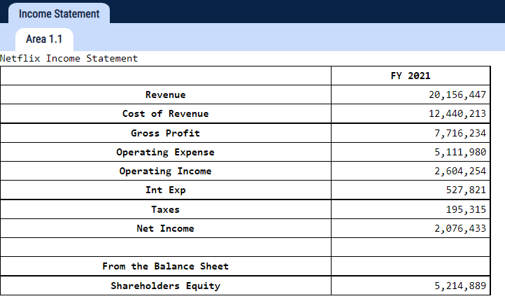Click the value 5,111,980
Screen dimensions: 505x301
460,152
